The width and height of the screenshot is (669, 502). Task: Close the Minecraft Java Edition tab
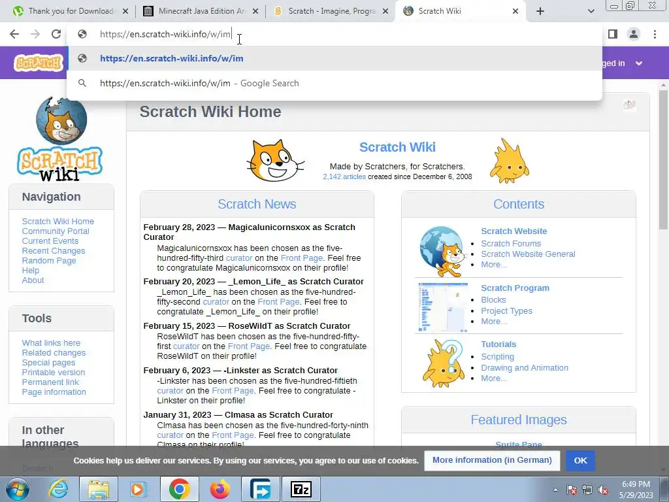[x=255, y=12]
